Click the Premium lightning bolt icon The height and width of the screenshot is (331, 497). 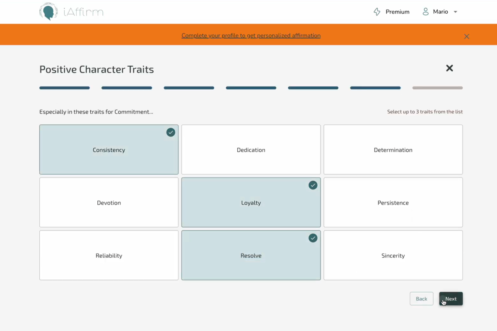[377, 12]
